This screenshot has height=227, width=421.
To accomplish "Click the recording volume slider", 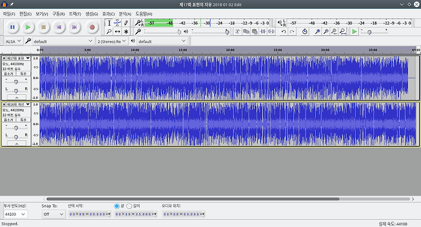I will [163, 32].
